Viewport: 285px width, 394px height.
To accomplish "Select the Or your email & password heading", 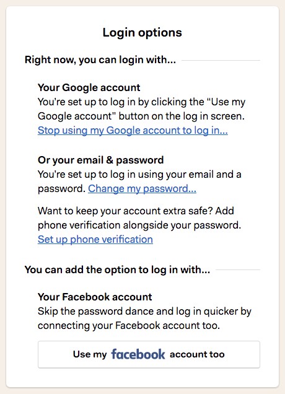I will [100, 160].
